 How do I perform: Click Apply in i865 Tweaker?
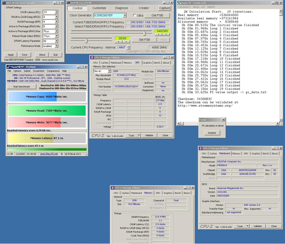[11, 55]
